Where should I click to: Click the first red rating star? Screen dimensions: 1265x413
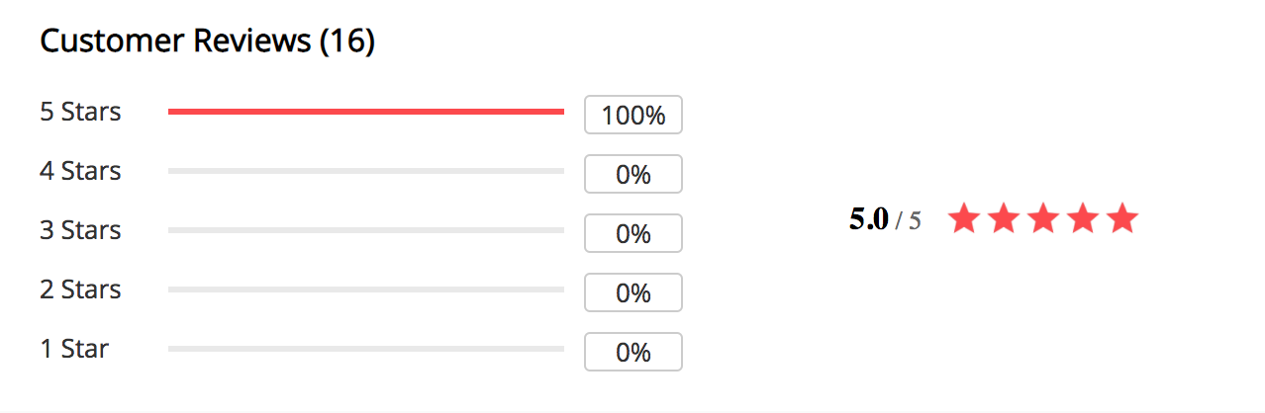coord(964,218)
